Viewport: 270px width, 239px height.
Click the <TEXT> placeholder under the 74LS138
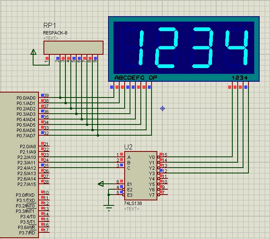coord(132,209)
